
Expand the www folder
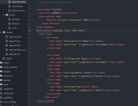click(6, 85)
